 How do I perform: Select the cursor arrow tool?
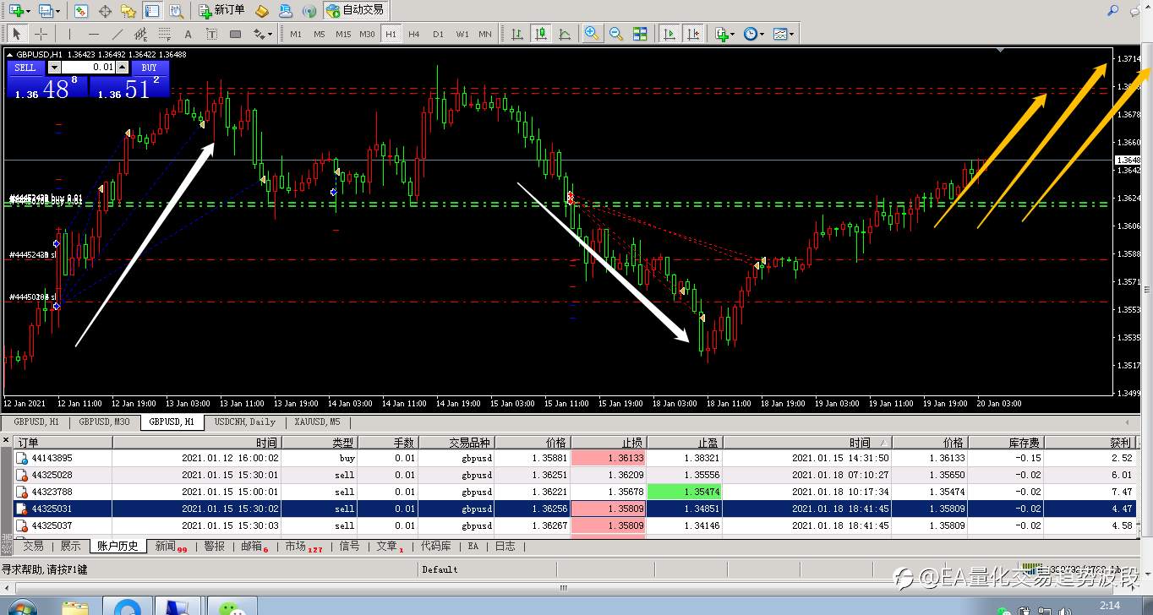coord(17,34)
